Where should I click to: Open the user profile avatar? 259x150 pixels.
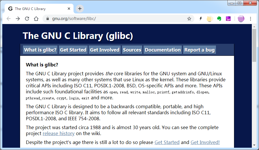coord(241,19)
